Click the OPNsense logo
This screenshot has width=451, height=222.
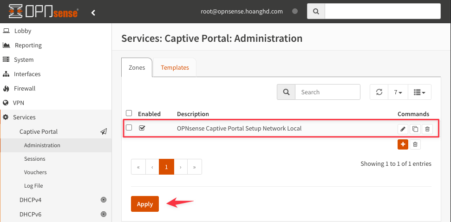point(44,12)
